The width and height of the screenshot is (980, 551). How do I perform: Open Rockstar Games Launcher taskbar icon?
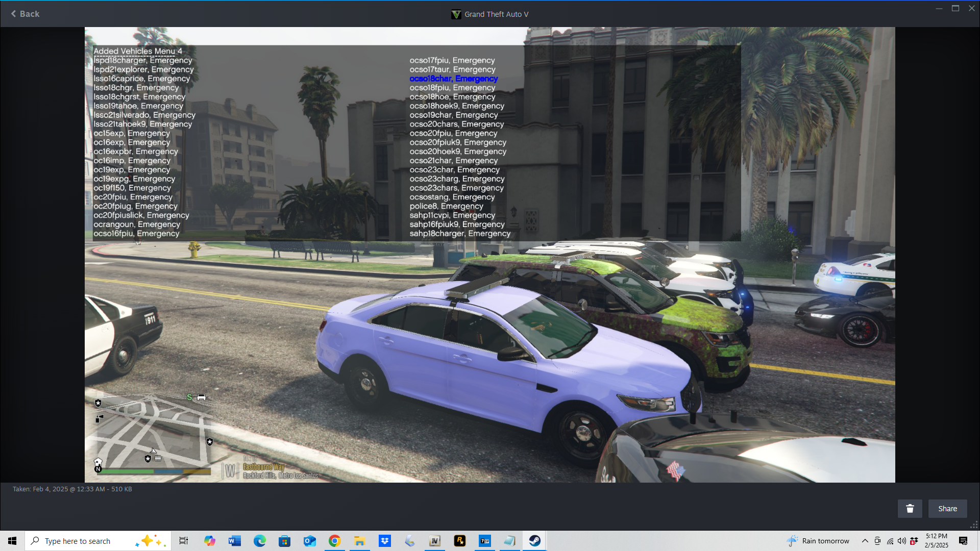click(x=459, y=541)
